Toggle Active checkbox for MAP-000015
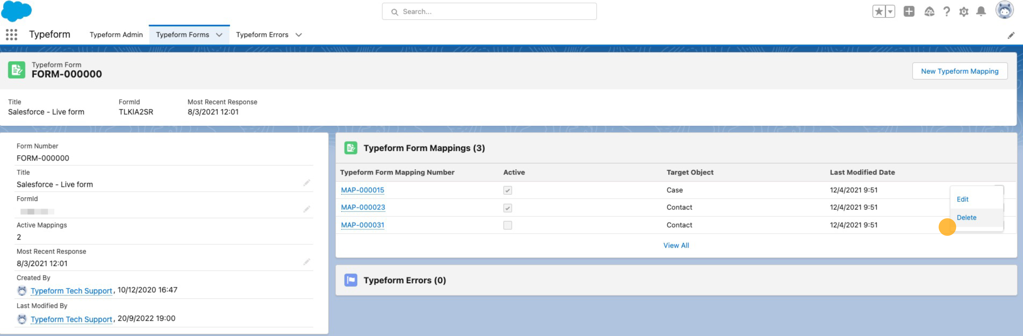Viewport: 1023px width, 336px height. (507, 190)
